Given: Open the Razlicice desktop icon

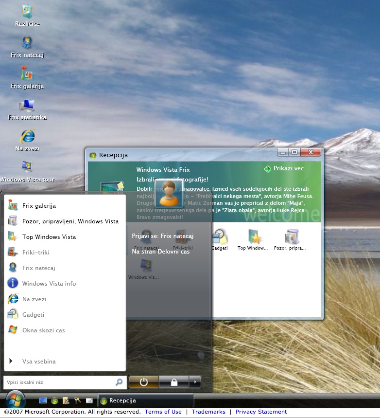Looking at the screenshot, I should [27, 16].
